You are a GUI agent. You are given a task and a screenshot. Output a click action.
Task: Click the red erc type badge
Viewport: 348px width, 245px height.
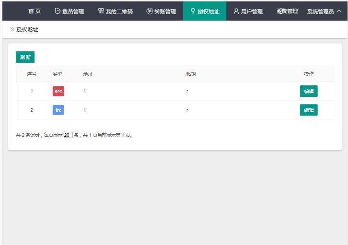(58, 91)
